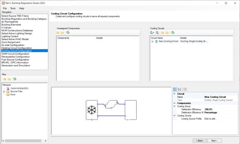The height and width of the screenshot is (144, 240).
Task: Expand the Source Files tree node
Action: (x=4, y=91)
